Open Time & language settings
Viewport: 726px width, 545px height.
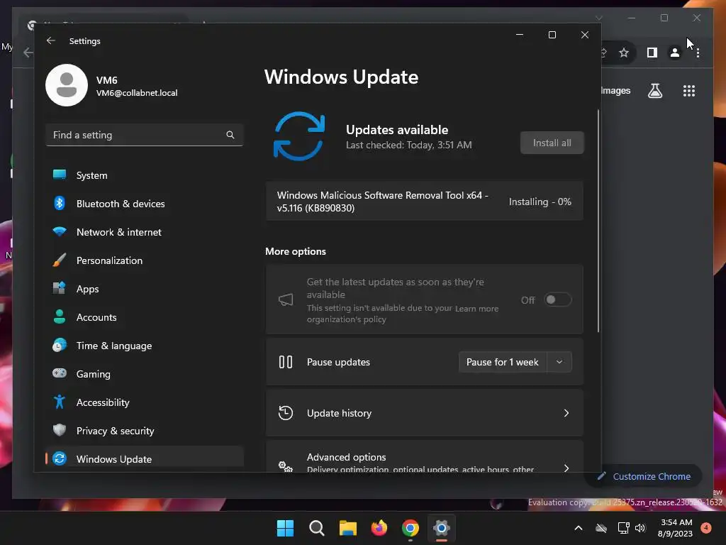point(145,346)
